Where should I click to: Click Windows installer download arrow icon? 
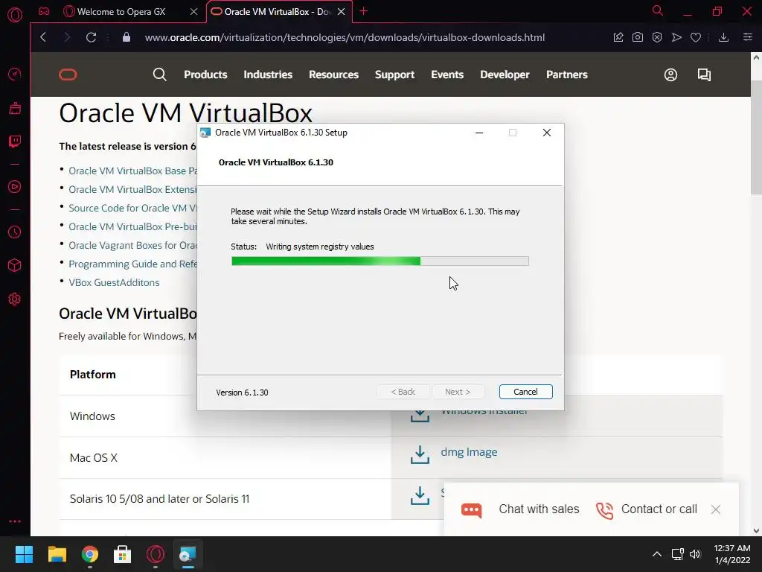pyautogui.click(x=420, y=416)
